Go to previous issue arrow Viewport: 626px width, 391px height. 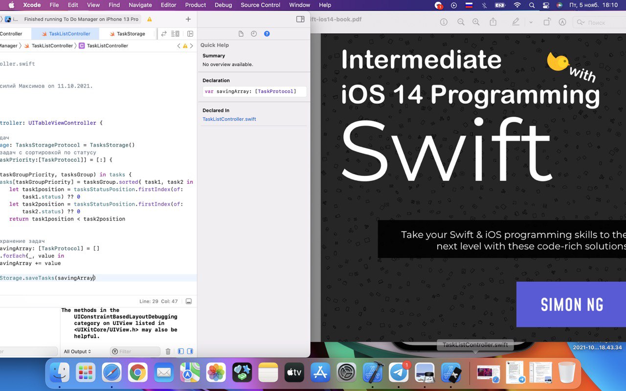(x=179, y=46)
